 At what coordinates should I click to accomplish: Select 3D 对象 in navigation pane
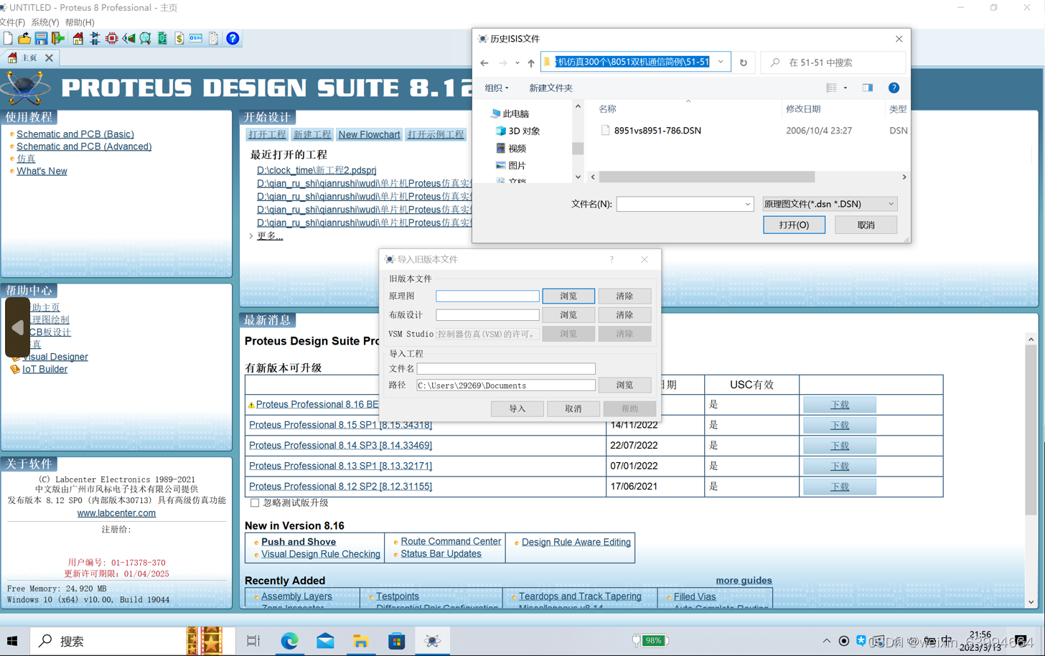click(524, 131)
